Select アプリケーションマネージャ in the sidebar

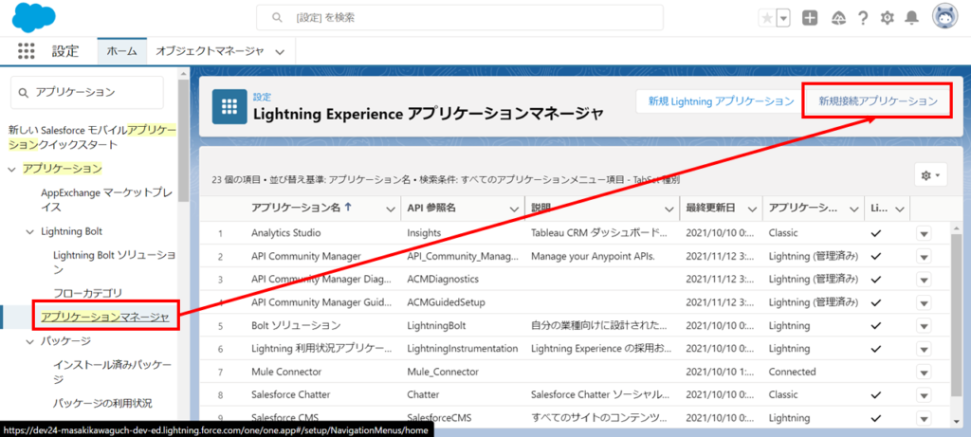point(104,317)
